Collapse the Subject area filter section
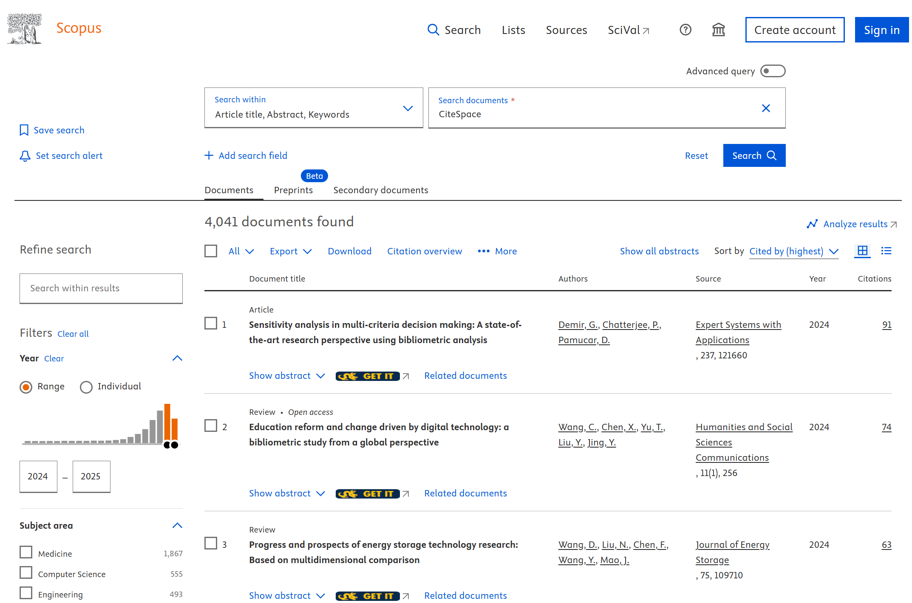 pyautogui.click(x=177, y=525)
